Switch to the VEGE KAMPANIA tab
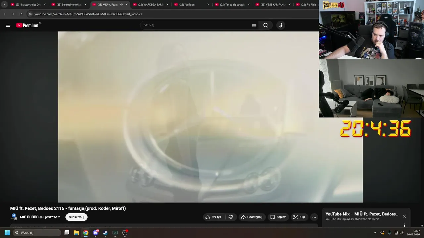424x238 pixels. click(273, 5)
